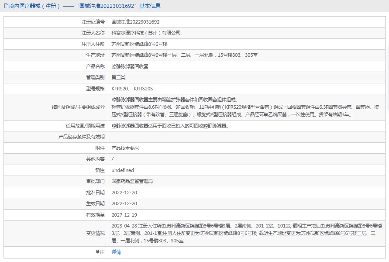Viewport: 389px width, 262px height.
Task: Select the 生产地址 value ending in 305室
Action: (x=185, y=55)
